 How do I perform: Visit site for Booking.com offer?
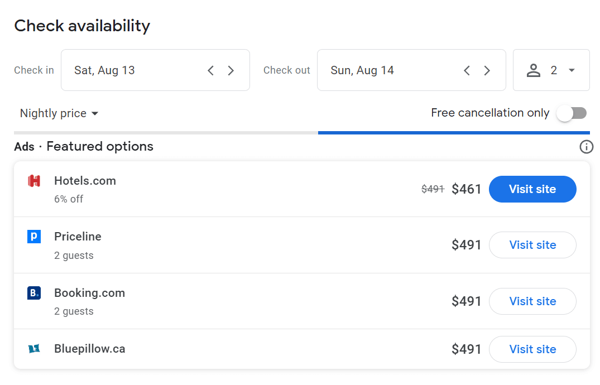point(532,301)
